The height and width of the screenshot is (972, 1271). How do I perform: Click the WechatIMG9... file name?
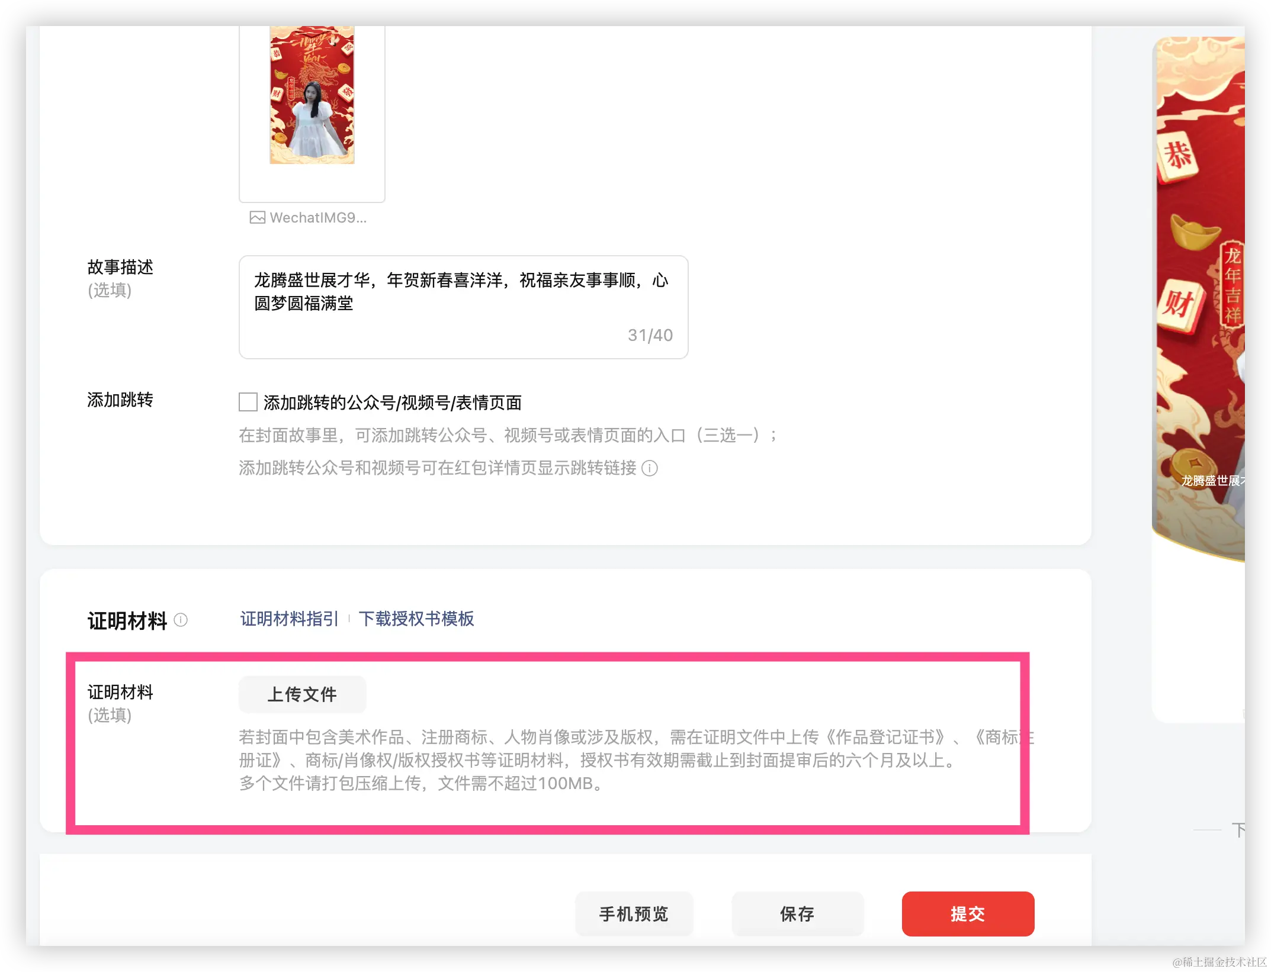[x=318, y=218]
